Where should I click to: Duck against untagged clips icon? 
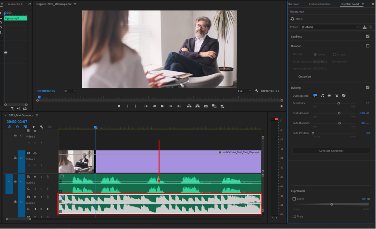344,96
